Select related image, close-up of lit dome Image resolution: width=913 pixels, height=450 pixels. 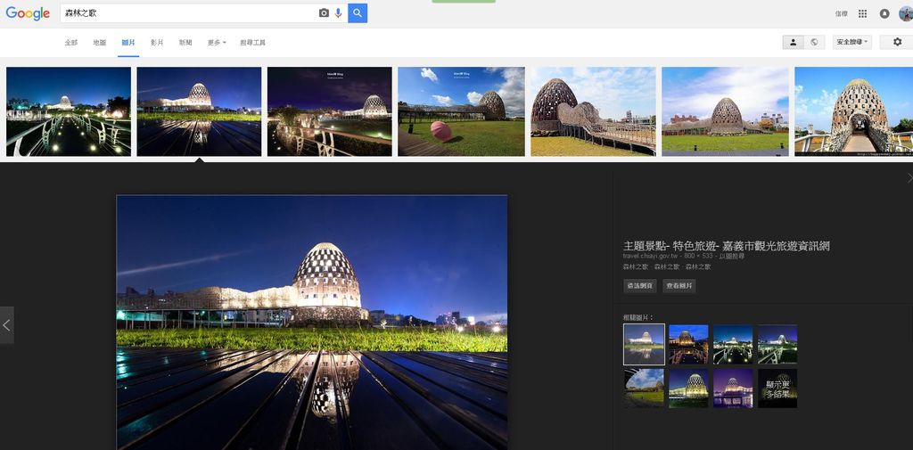click(688, 389)
